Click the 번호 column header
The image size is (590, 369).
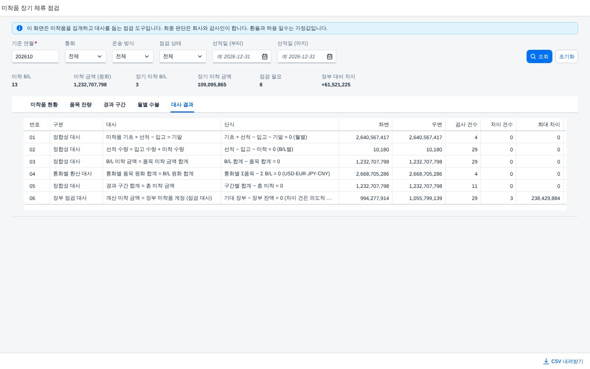pos(37,125)
